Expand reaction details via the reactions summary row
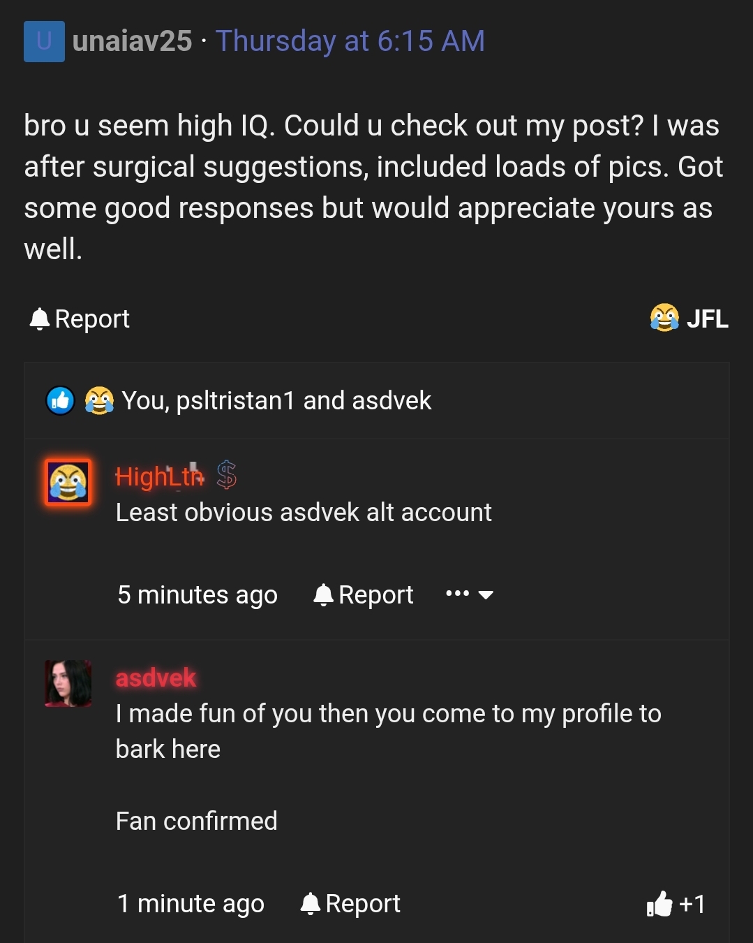The height and width of the screenshot is (943, 753). (276, 400)
